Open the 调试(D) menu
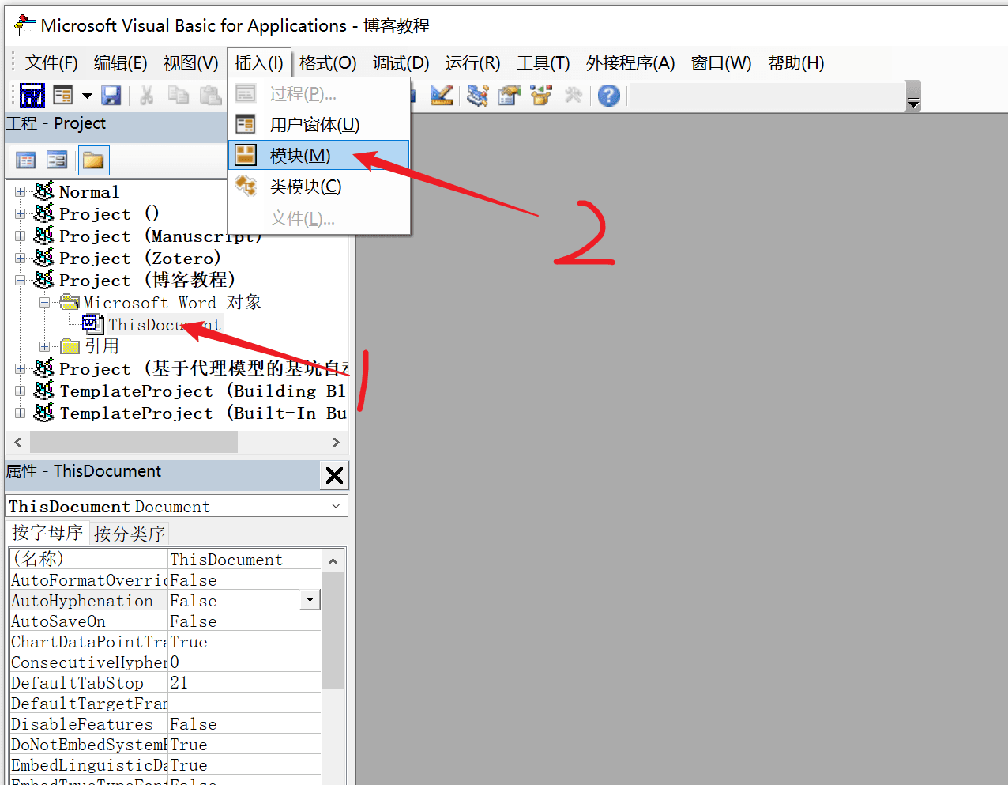The height and width of the screenshot is (785, 1008). tap(401, 63)
